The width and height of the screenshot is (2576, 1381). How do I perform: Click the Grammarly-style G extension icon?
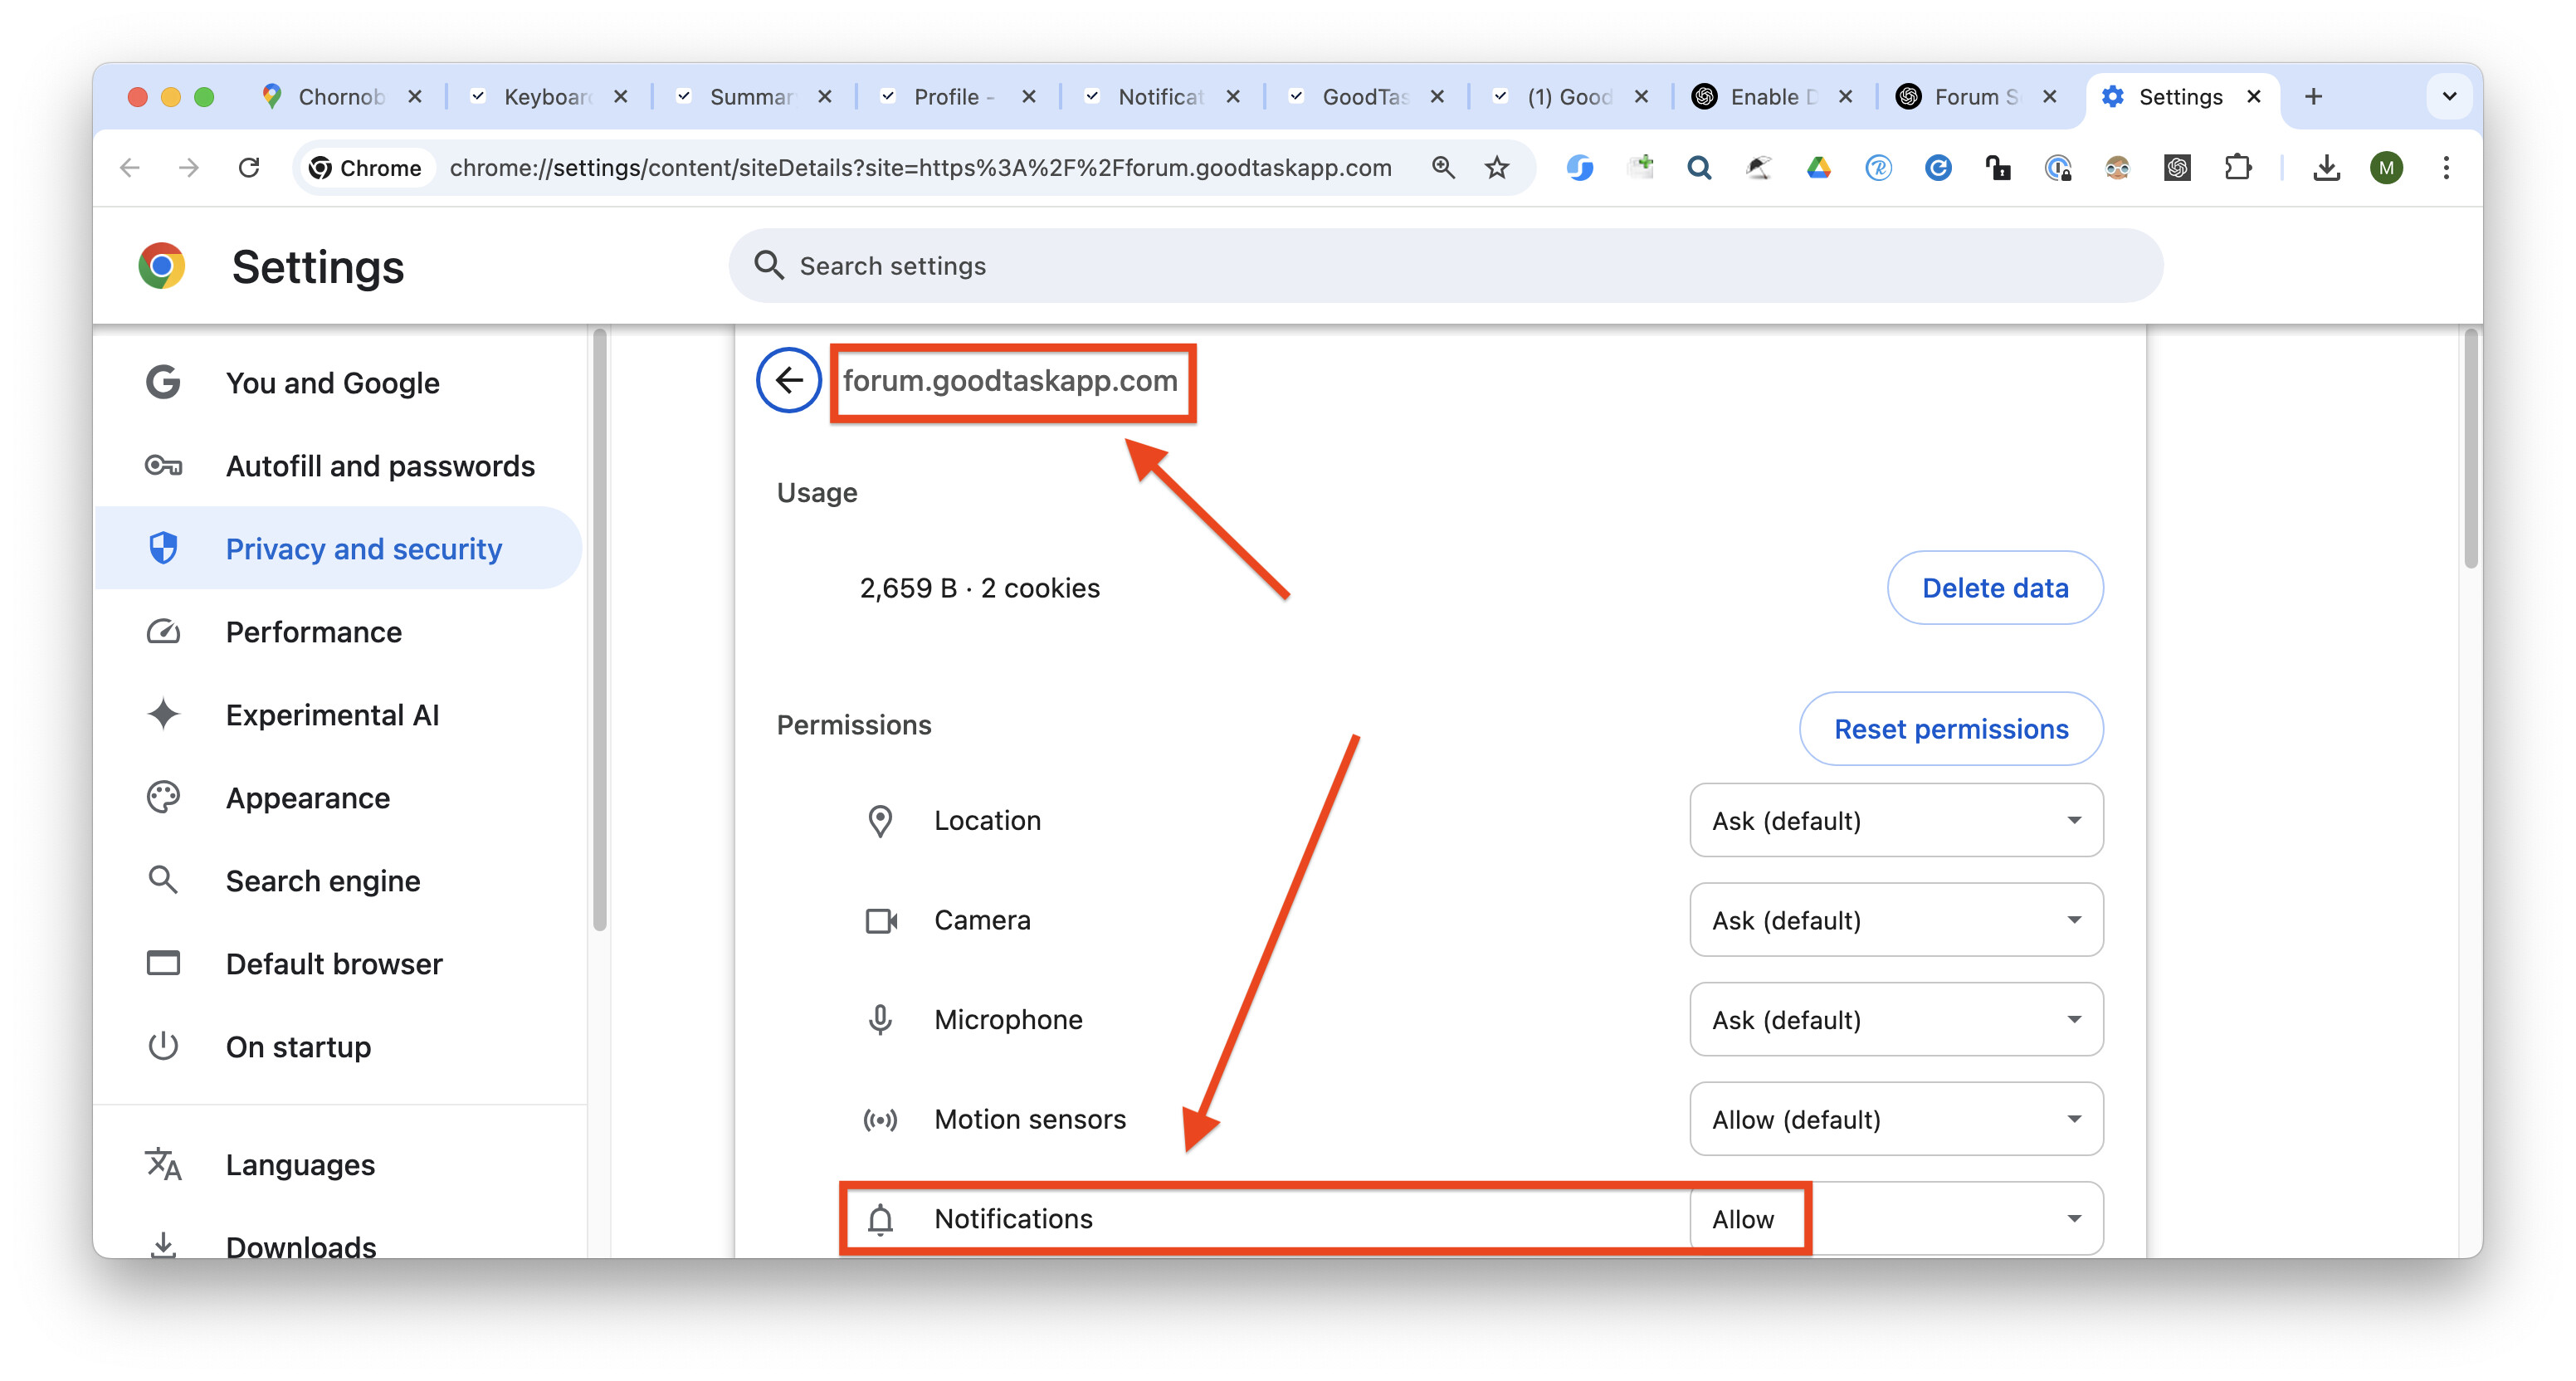click(x=1938, y=168)
